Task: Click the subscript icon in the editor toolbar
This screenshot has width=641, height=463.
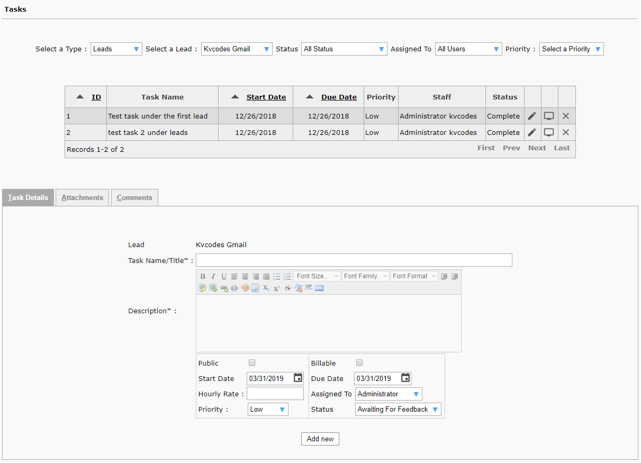Action: point(266,288)
